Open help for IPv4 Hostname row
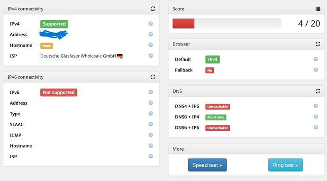Image resolution: width=327 pixels, height=181 pixels. [151, 45]
